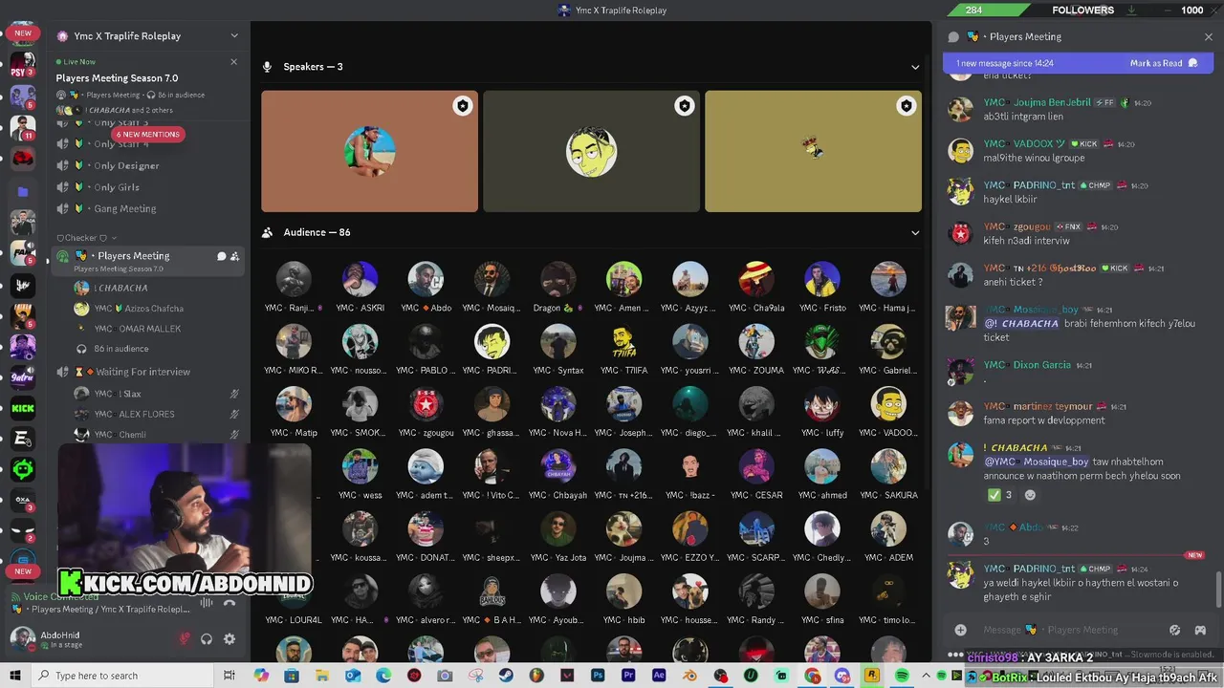
Task: Open Premiere Pro from the taskbar
Action: (628, 676)
